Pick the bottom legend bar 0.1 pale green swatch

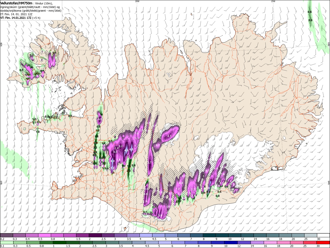(x=7, y=243)
